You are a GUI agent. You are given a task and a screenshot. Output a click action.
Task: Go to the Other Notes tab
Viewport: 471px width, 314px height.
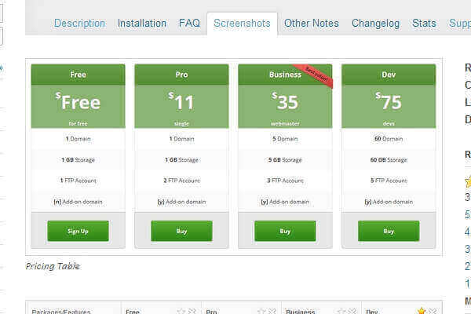tap(312, 24)
